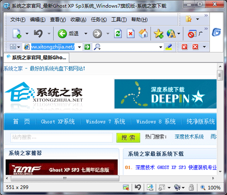Click the address bar URL field

tap(53, 47)
